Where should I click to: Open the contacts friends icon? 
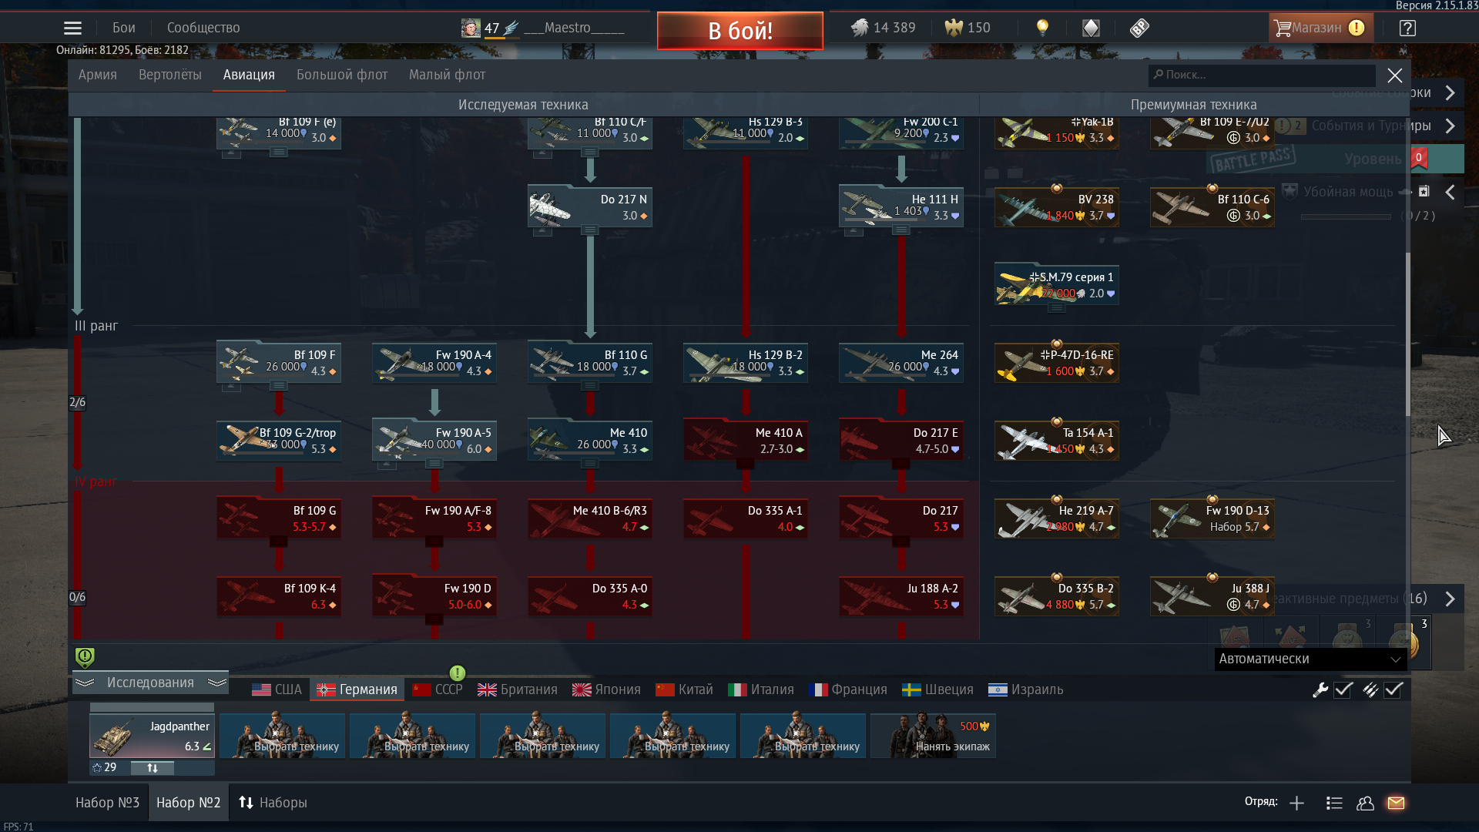tap(1365, 803)
